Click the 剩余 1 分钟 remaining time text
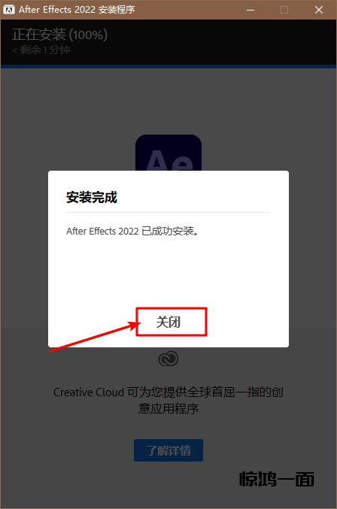Viewport: 337px width, 509px height. [41, 50]
